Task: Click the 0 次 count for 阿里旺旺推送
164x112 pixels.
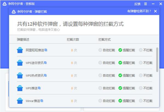Action: [74, 50]
